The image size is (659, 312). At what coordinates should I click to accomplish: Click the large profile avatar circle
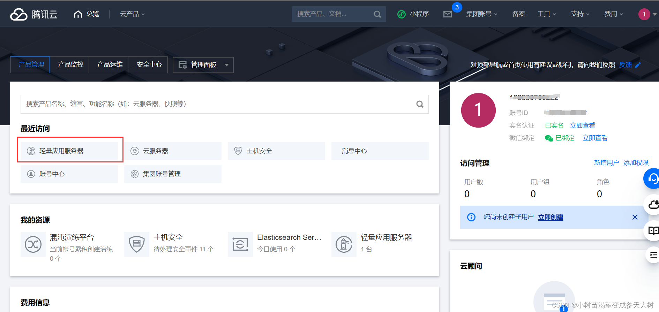coord(478,110)
